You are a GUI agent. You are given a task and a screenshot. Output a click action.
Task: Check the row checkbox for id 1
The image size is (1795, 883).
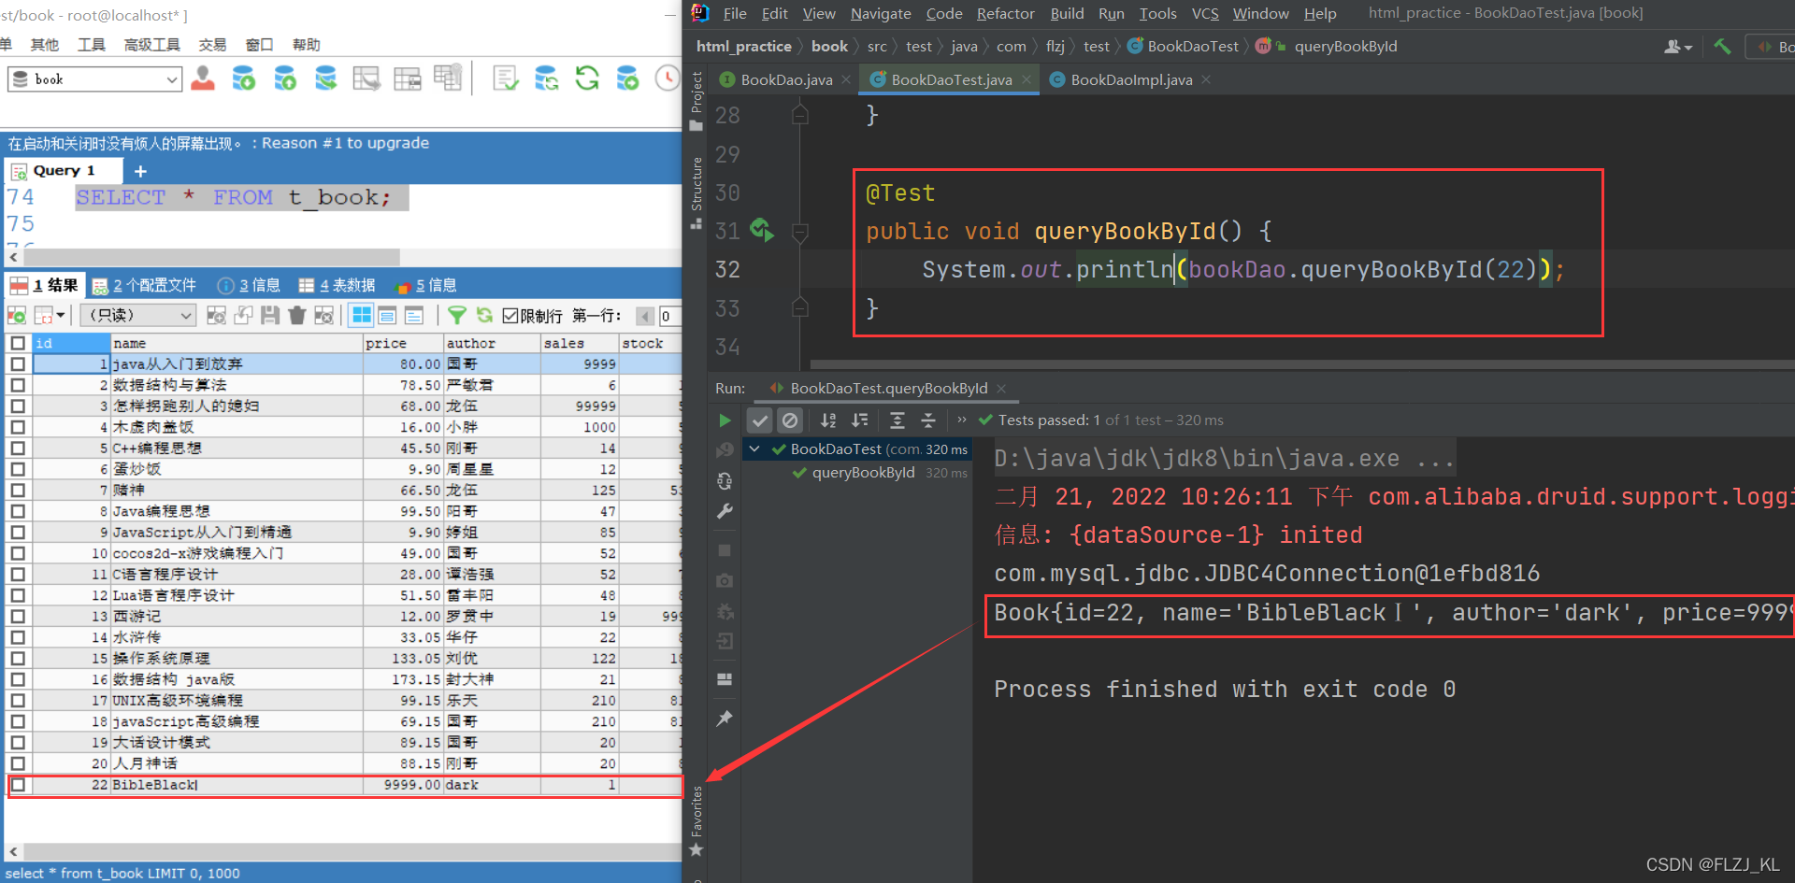18,363
